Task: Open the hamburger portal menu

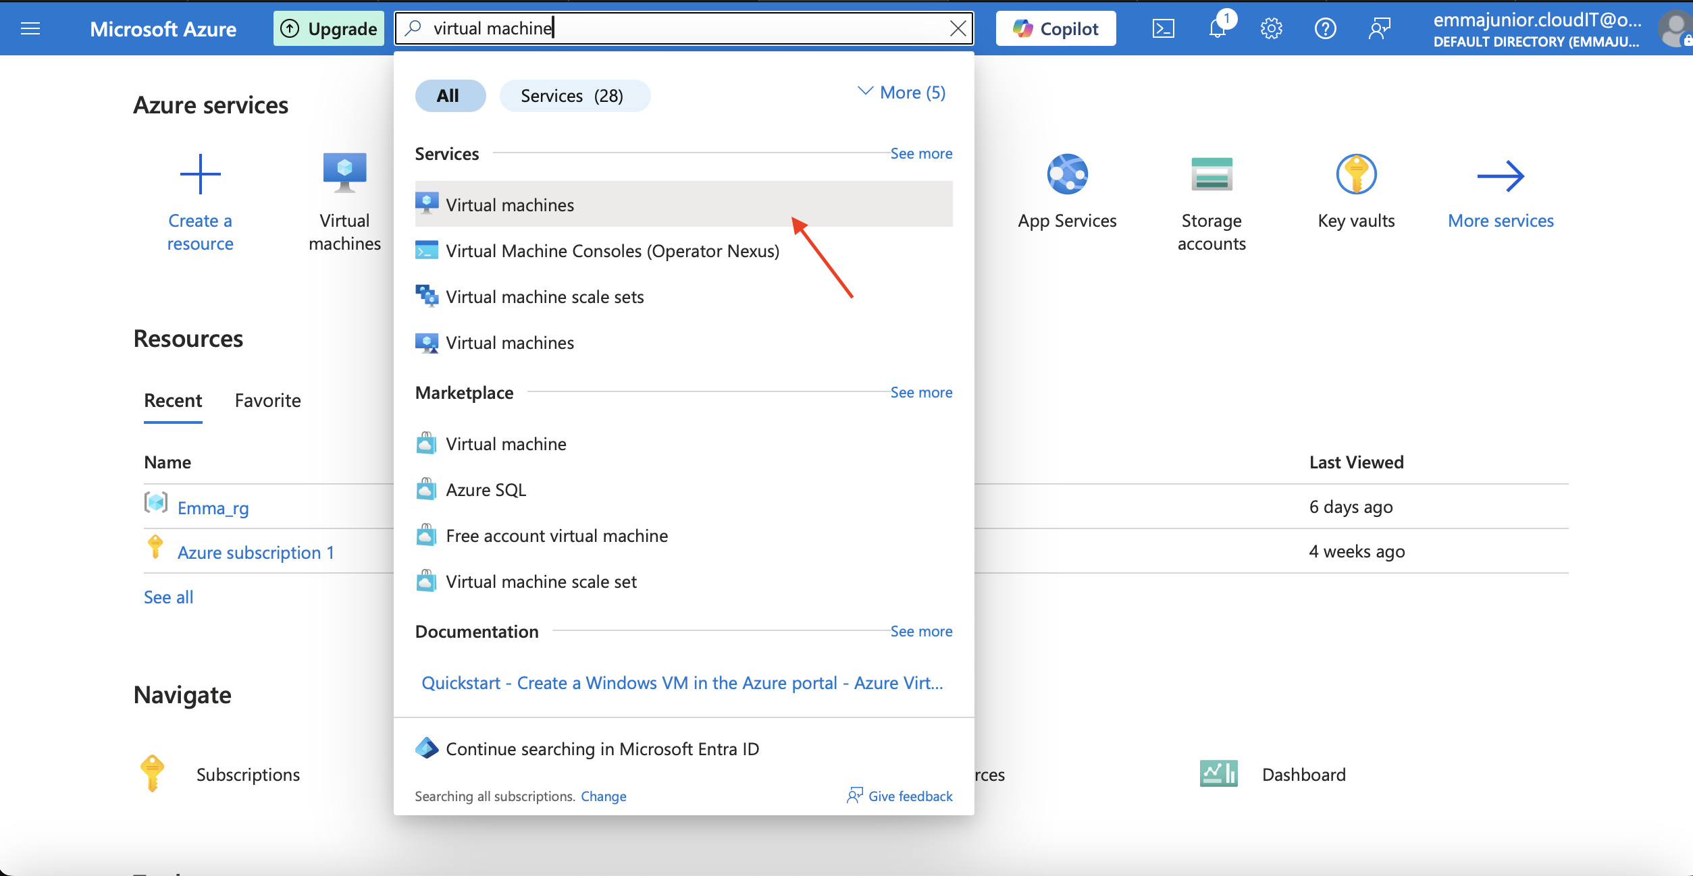Action: [x=30, y=28]
